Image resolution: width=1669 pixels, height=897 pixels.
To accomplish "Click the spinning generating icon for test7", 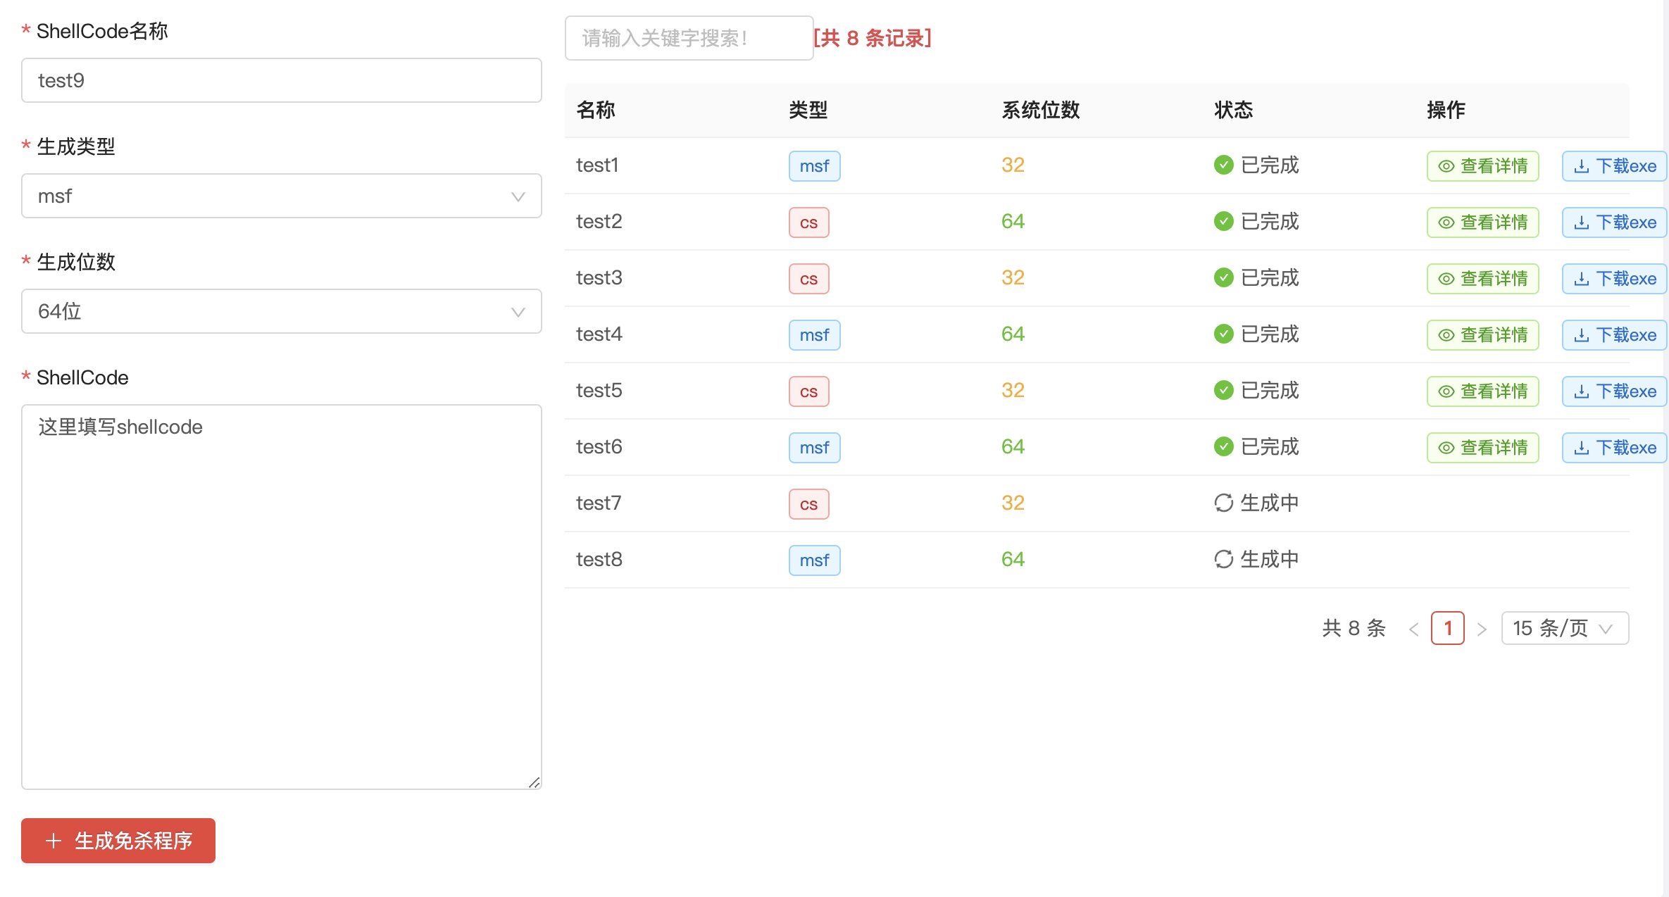I will pyautogui.click(x=1223, y=503).
